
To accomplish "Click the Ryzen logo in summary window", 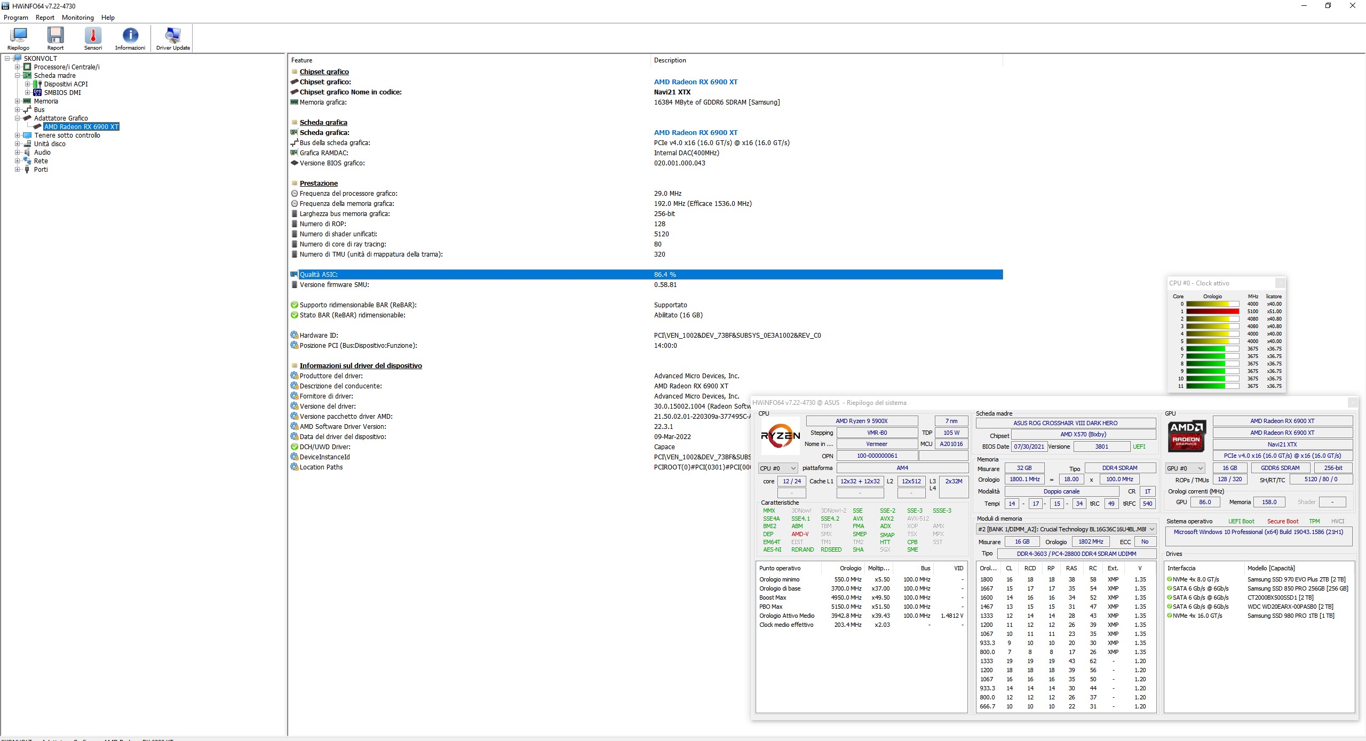I will [780, 436].
